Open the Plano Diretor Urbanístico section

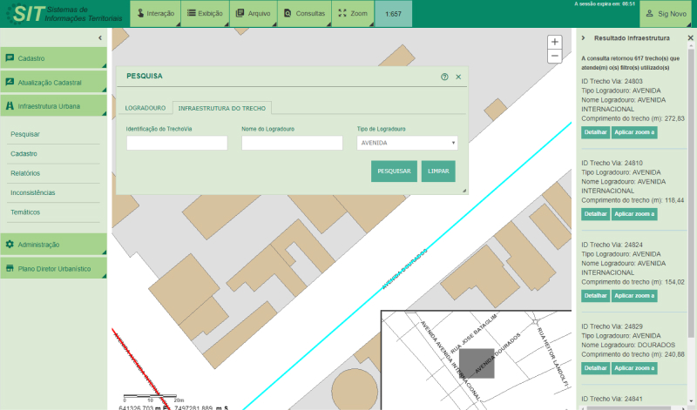[54, 269]
